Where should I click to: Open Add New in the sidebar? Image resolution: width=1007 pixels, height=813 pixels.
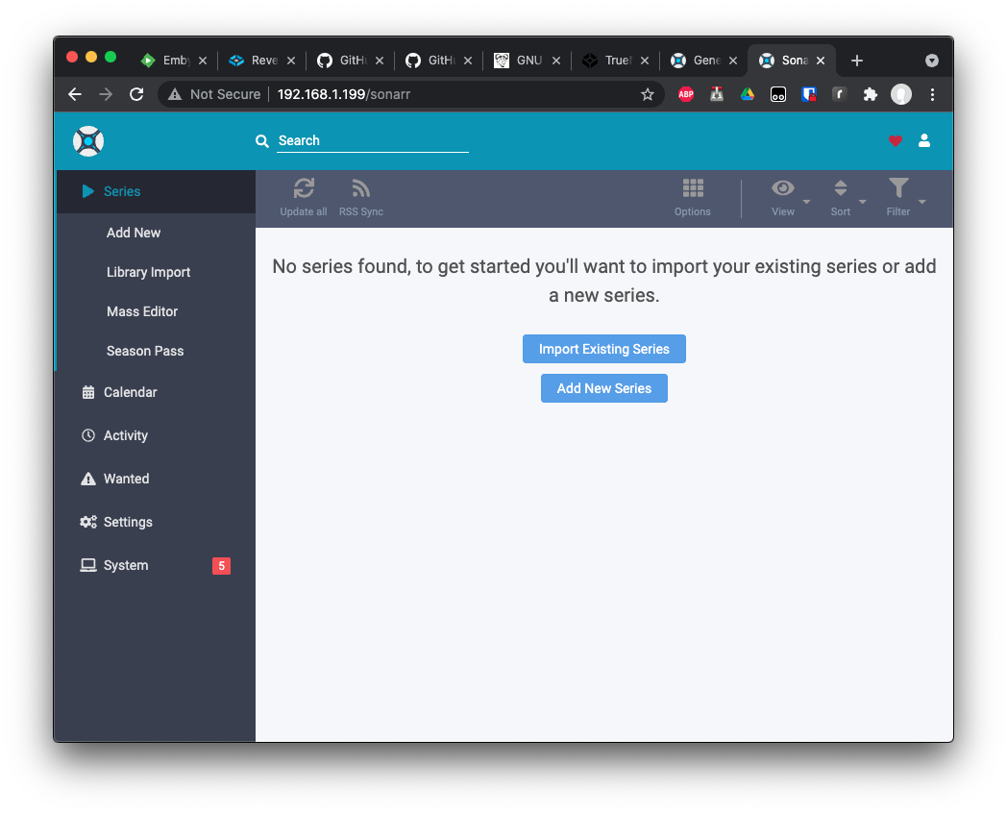[x=156, y=233]
